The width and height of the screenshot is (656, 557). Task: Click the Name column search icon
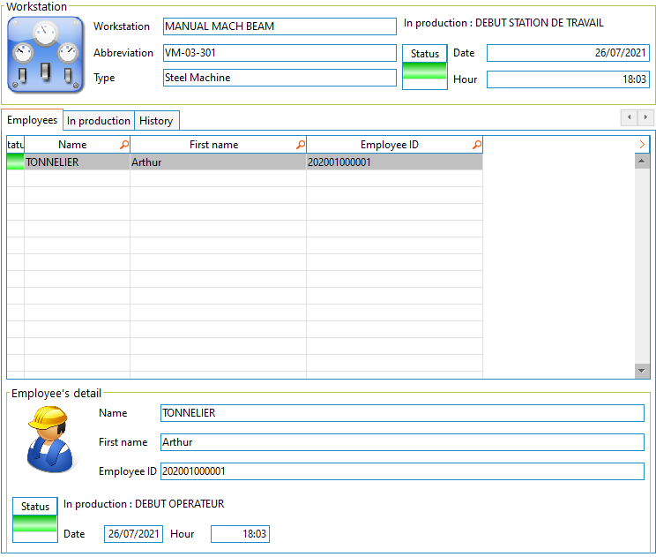pos(123,145)
